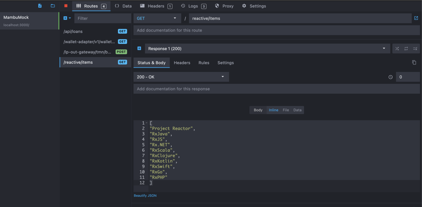The width and height of the screenshot is (422, 207).
Task: Stop the running mock server
Action: click(66, 6)
